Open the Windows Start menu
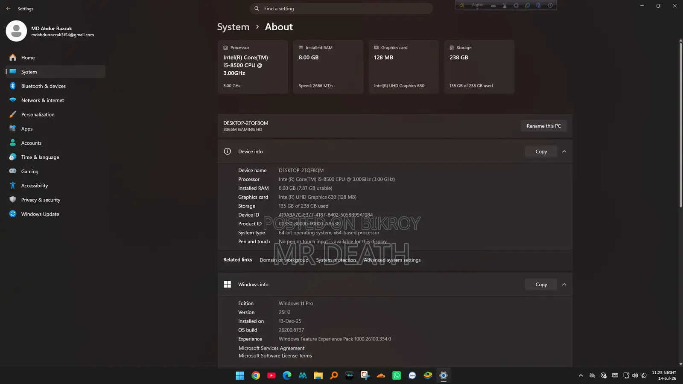Viewport: 683px width, 384px height. (240, 375)
